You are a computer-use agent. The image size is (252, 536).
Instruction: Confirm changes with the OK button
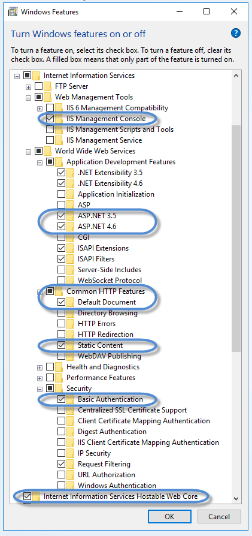point(170,517)
